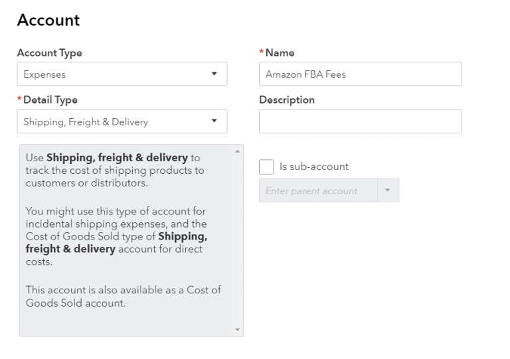
Task: Click the Enter parent account field
Action: click(317, 190)
